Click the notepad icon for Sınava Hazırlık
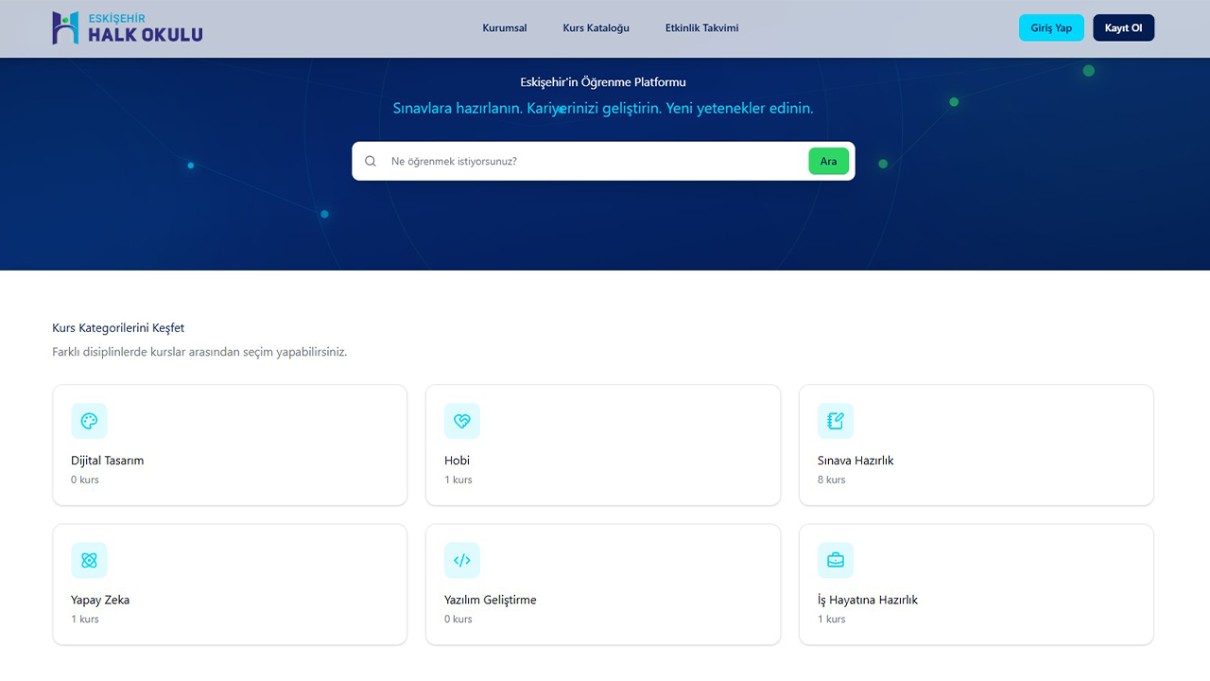The width and height of the screenshot is (1210, 681). [x=836, y=422]
